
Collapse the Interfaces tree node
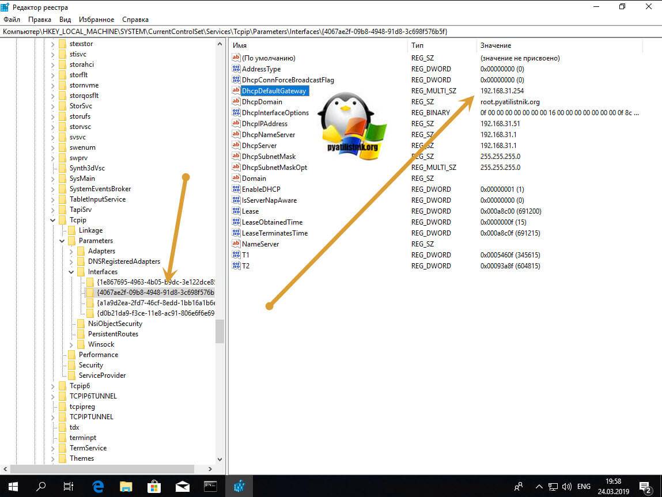tap(71, 272)
